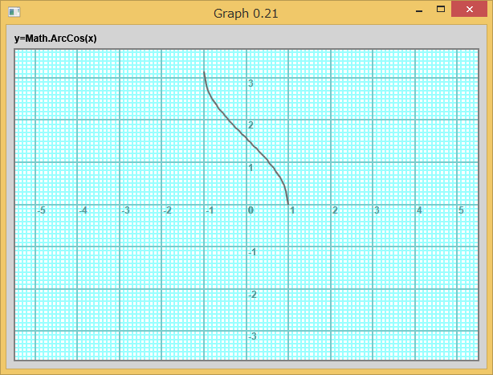Screen dimensions: 493x375
Task: Click the x-axis label 1
Action: 292,210
